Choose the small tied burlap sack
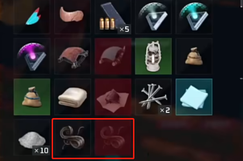This screenshot has height=161, width=243. click(194, 56)
